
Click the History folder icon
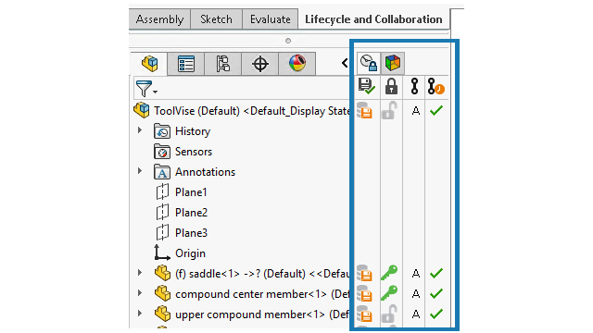[x=162, y=131]
